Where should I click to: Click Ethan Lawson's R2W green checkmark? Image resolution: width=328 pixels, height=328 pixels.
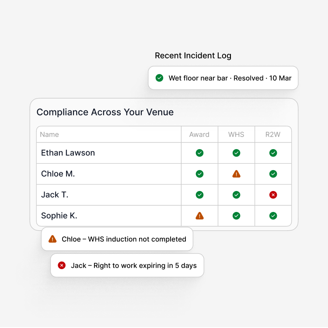273,153
